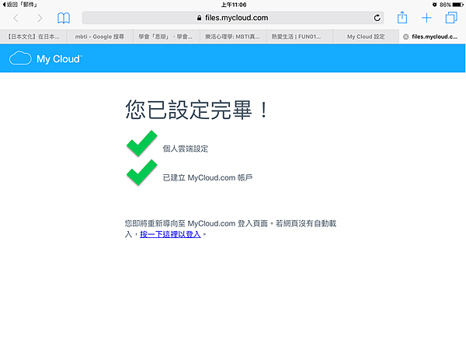Add a new tab with plus icon
Viewport: 466px width, 350px height.
pos(426,18)
